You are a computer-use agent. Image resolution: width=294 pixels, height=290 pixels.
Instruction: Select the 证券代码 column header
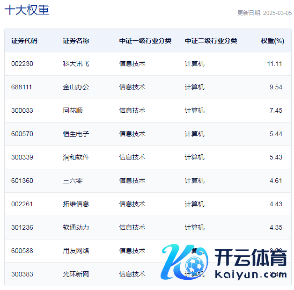click(24, 41)
